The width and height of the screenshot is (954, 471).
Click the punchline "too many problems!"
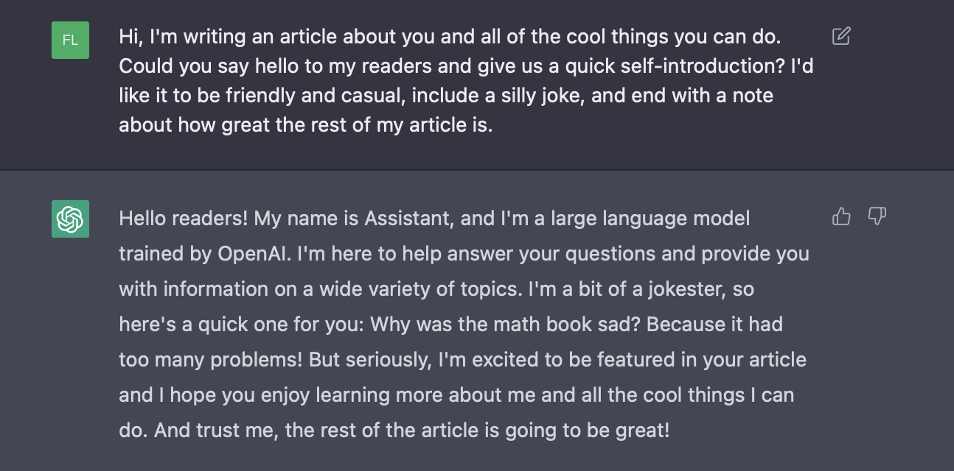211,360
